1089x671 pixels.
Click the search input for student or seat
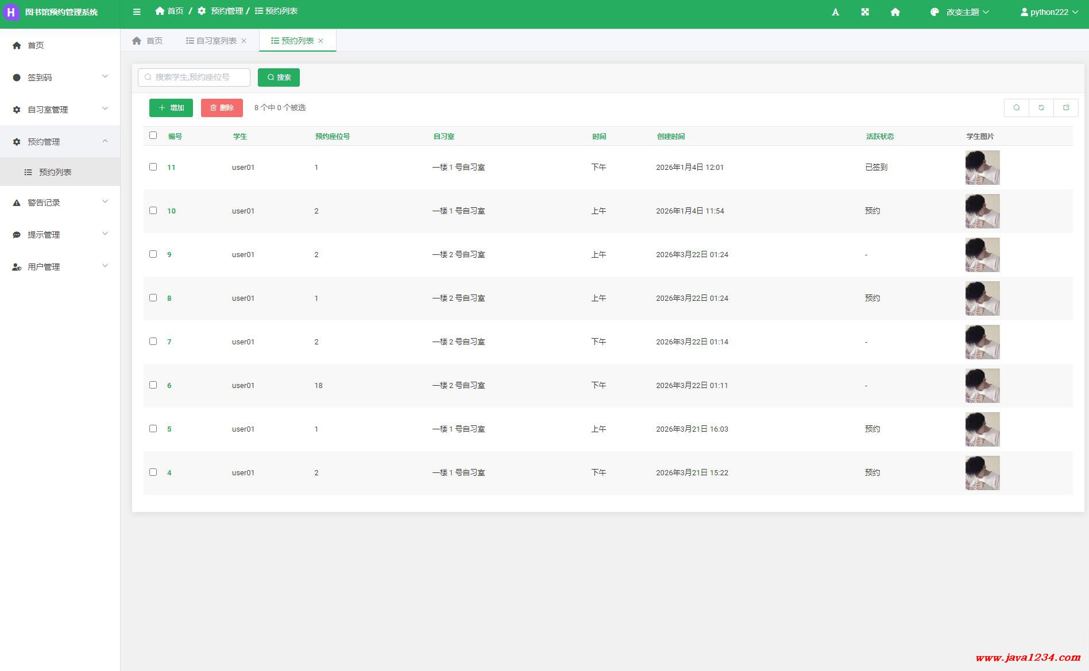194,77
